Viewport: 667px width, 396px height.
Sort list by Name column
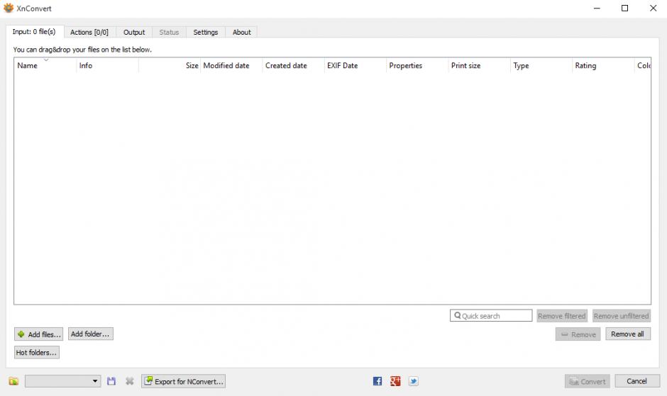[45, 65]
